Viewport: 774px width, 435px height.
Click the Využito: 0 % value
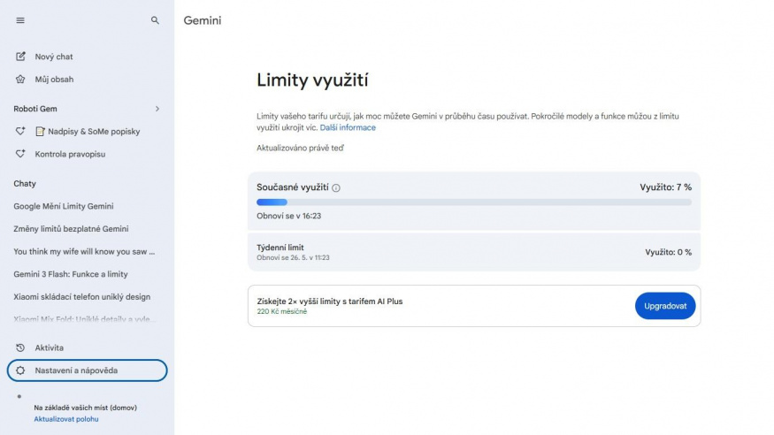click(669, 252)
